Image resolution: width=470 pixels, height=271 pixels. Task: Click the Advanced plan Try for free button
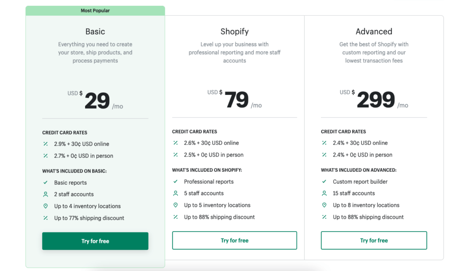(374, 240)
